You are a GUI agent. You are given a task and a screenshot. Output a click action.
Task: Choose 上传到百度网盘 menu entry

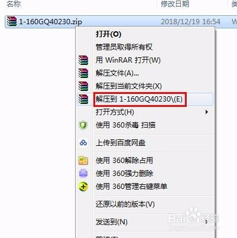tap(121, 143)
